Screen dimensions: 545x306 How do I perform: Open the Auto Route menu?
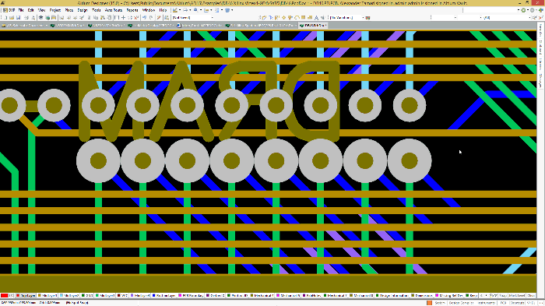coord(114,10)
